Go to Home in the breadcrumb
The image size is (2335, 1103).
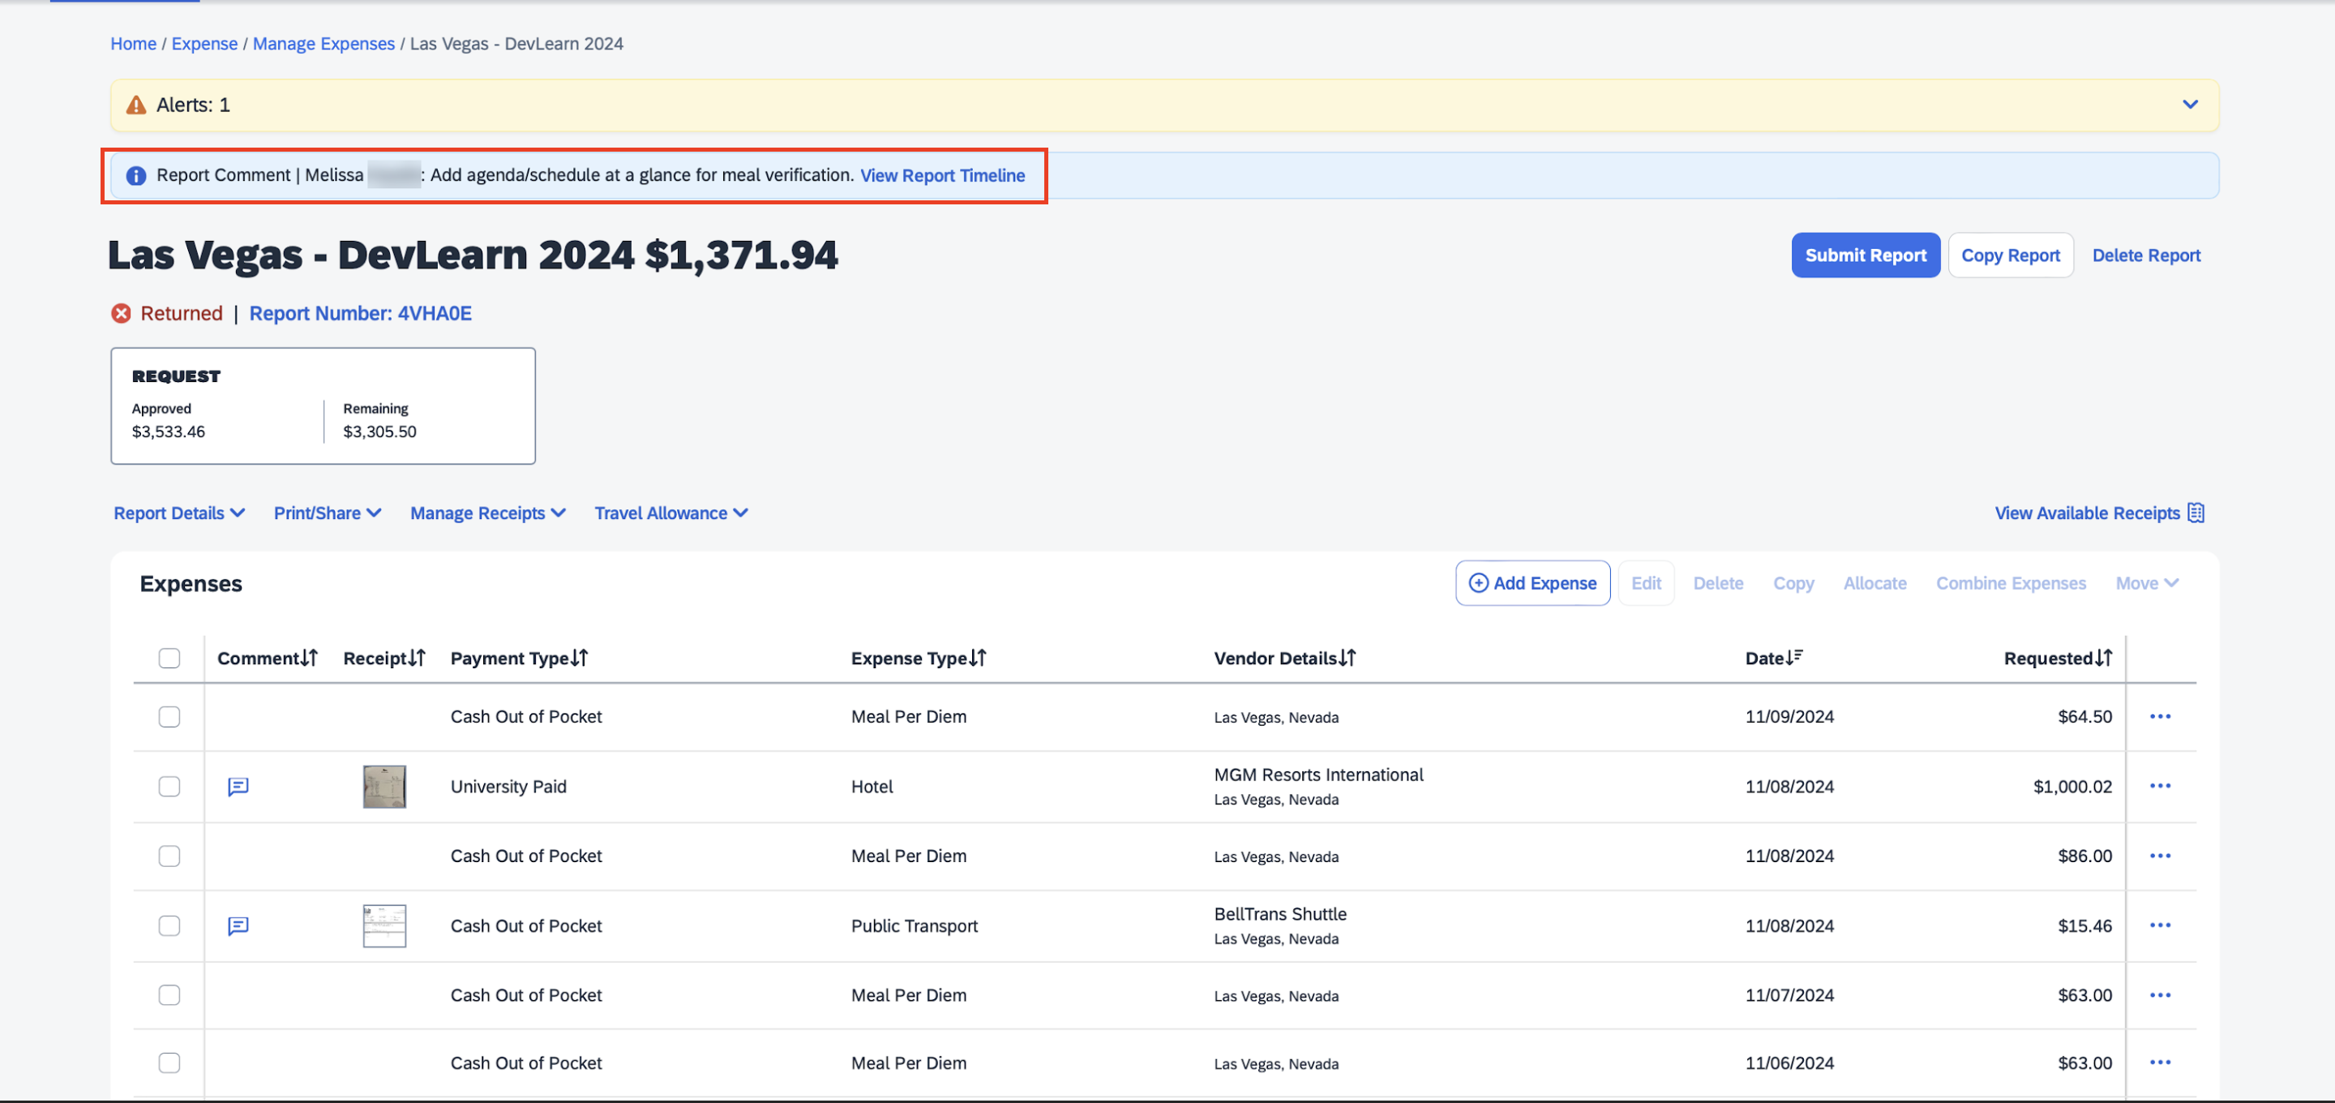click(x=133, y=44)
